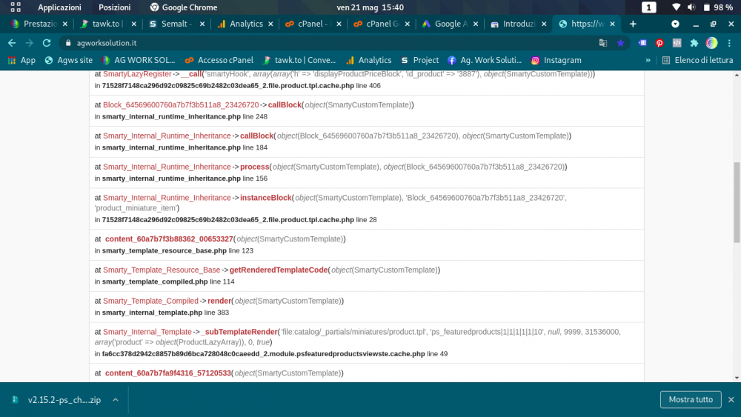Screen dimensions: 741x417
Task: Open the Google Chrome app menu
Action: tap(183, 7)
